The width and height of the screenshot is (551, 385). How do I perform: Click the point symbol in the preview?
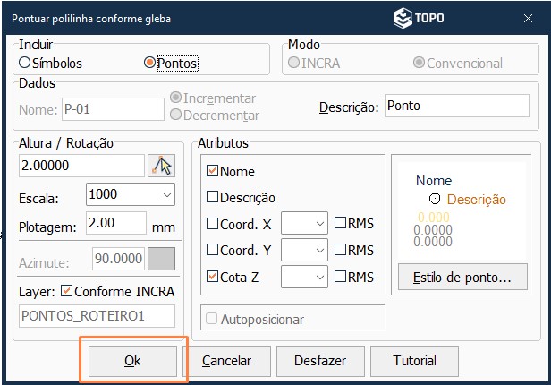click(435, 199)
